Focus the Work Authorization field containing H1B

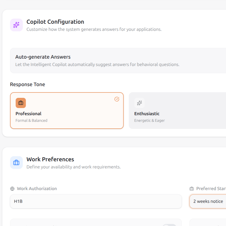pos(96,201)
